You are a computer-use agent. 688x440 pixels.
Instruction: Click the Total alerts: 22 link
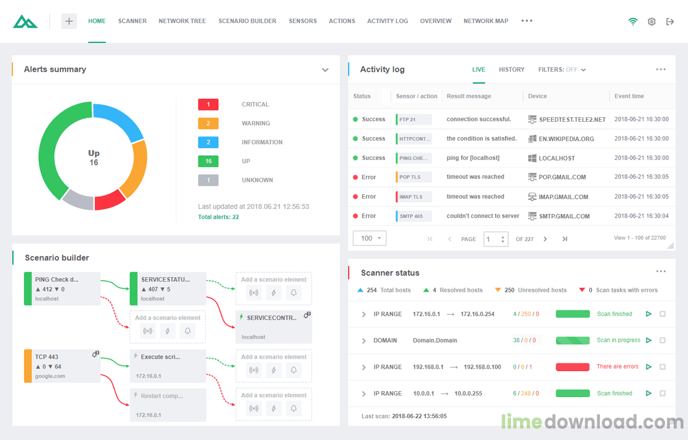218,217
